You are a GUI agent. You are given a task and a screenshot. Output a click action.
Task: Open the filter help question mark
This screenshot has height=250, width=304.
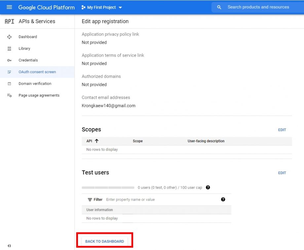point(223,199)
